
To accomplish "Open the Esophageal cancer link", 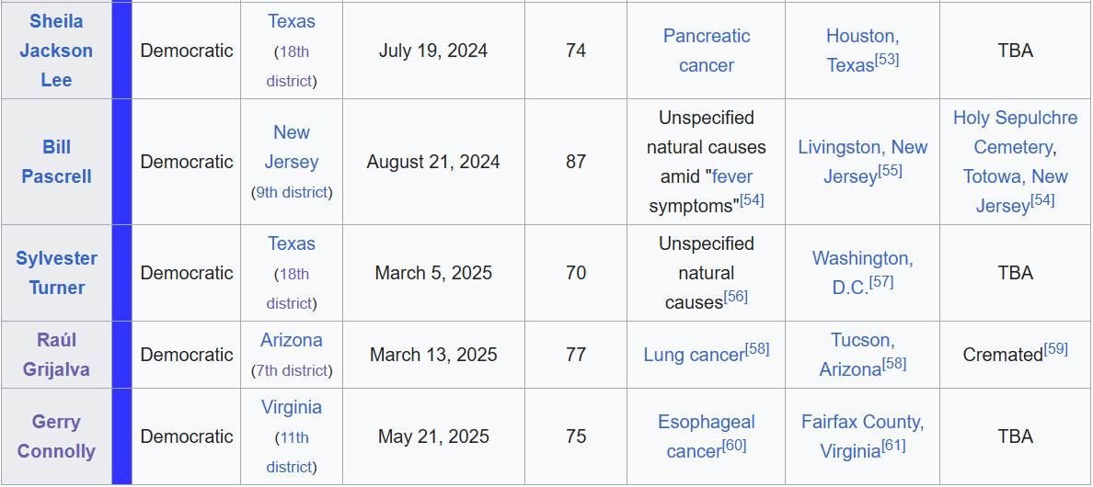I will [x=707, y=436].
